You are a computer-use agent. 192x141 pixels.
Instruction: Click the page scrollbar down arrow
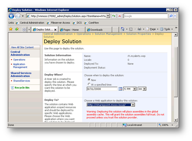176,120
